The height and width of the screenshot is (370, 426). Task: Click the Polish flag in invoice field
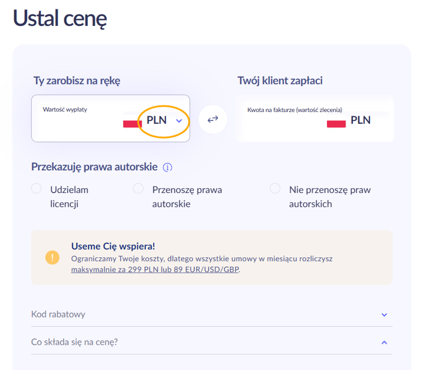[x=336, y=121]
